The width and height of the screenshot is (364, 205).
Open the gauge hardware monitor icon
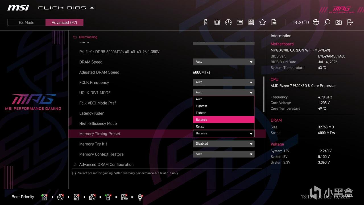pos(228,22)
